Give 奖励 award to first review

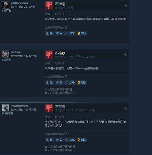tap(82, 33)
